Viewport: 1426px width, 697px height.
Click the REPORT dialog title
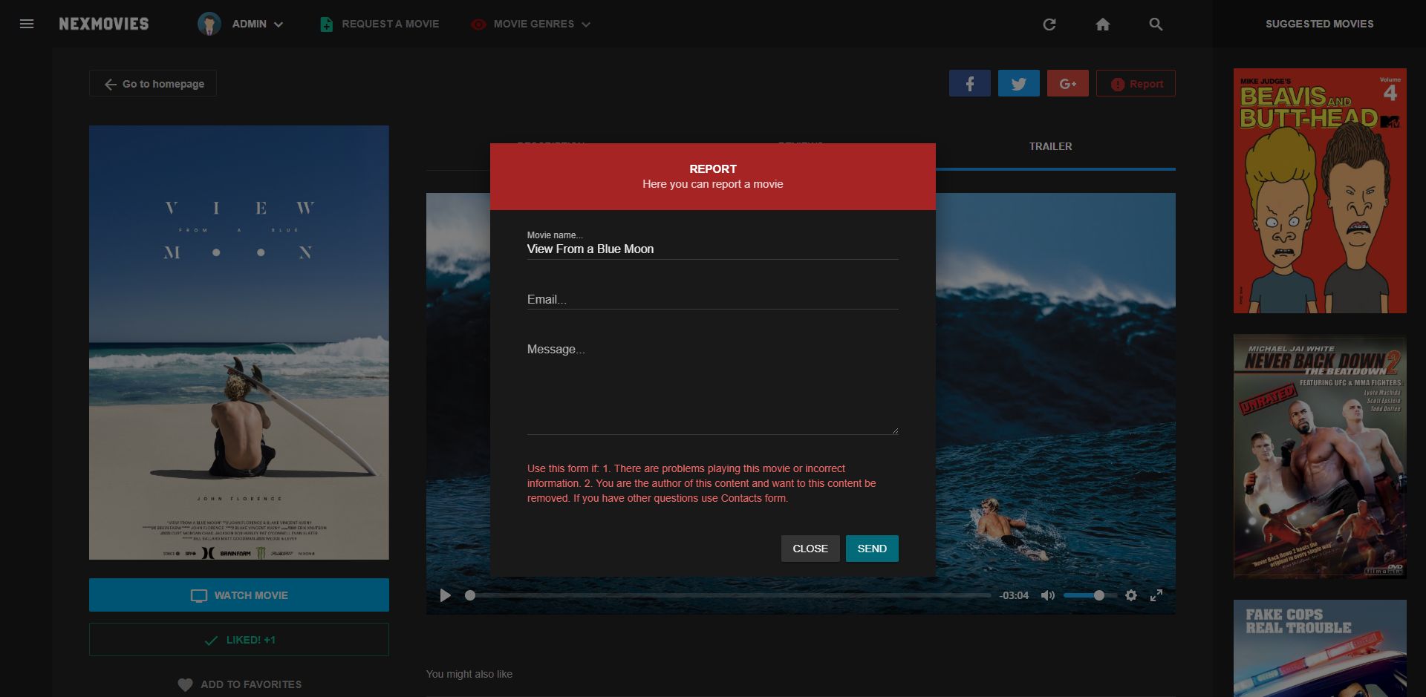pos(713,168)
